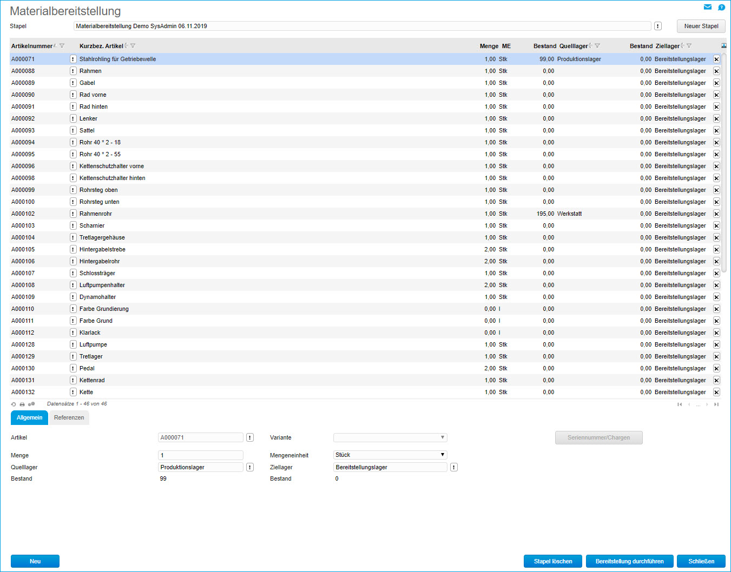Click the Neuer Stapel button
Image resolution: width=731 pixels, height=572 pixels.
701,26
